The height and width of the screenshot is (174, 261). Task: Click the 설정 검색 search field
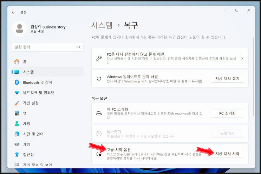pyautogui.click(x=48, y=47)
